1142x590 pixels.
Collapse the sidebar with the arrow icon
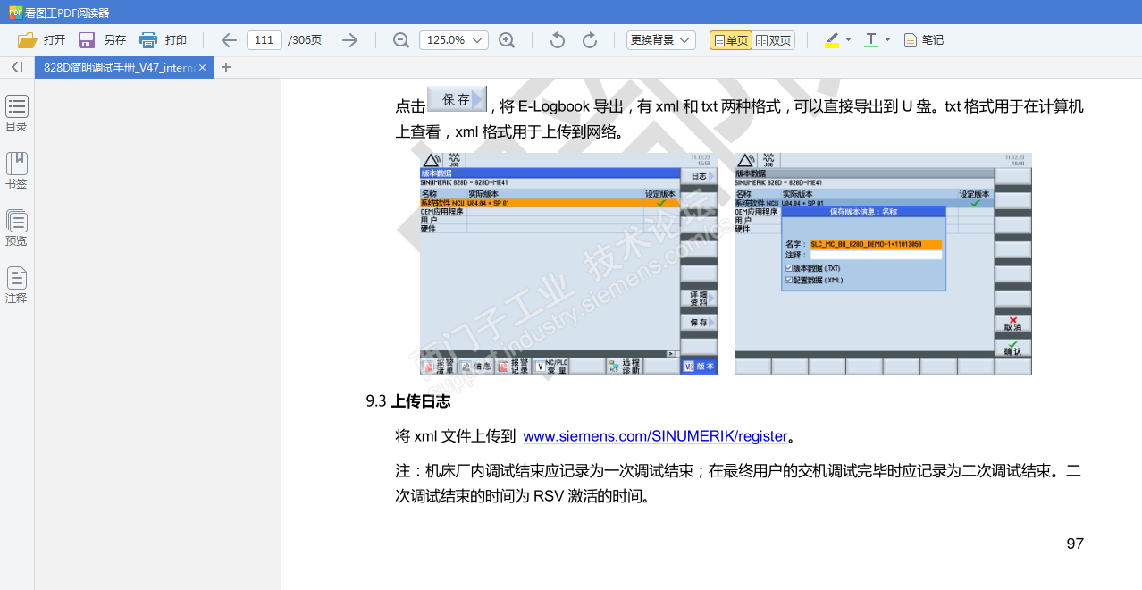16,67
